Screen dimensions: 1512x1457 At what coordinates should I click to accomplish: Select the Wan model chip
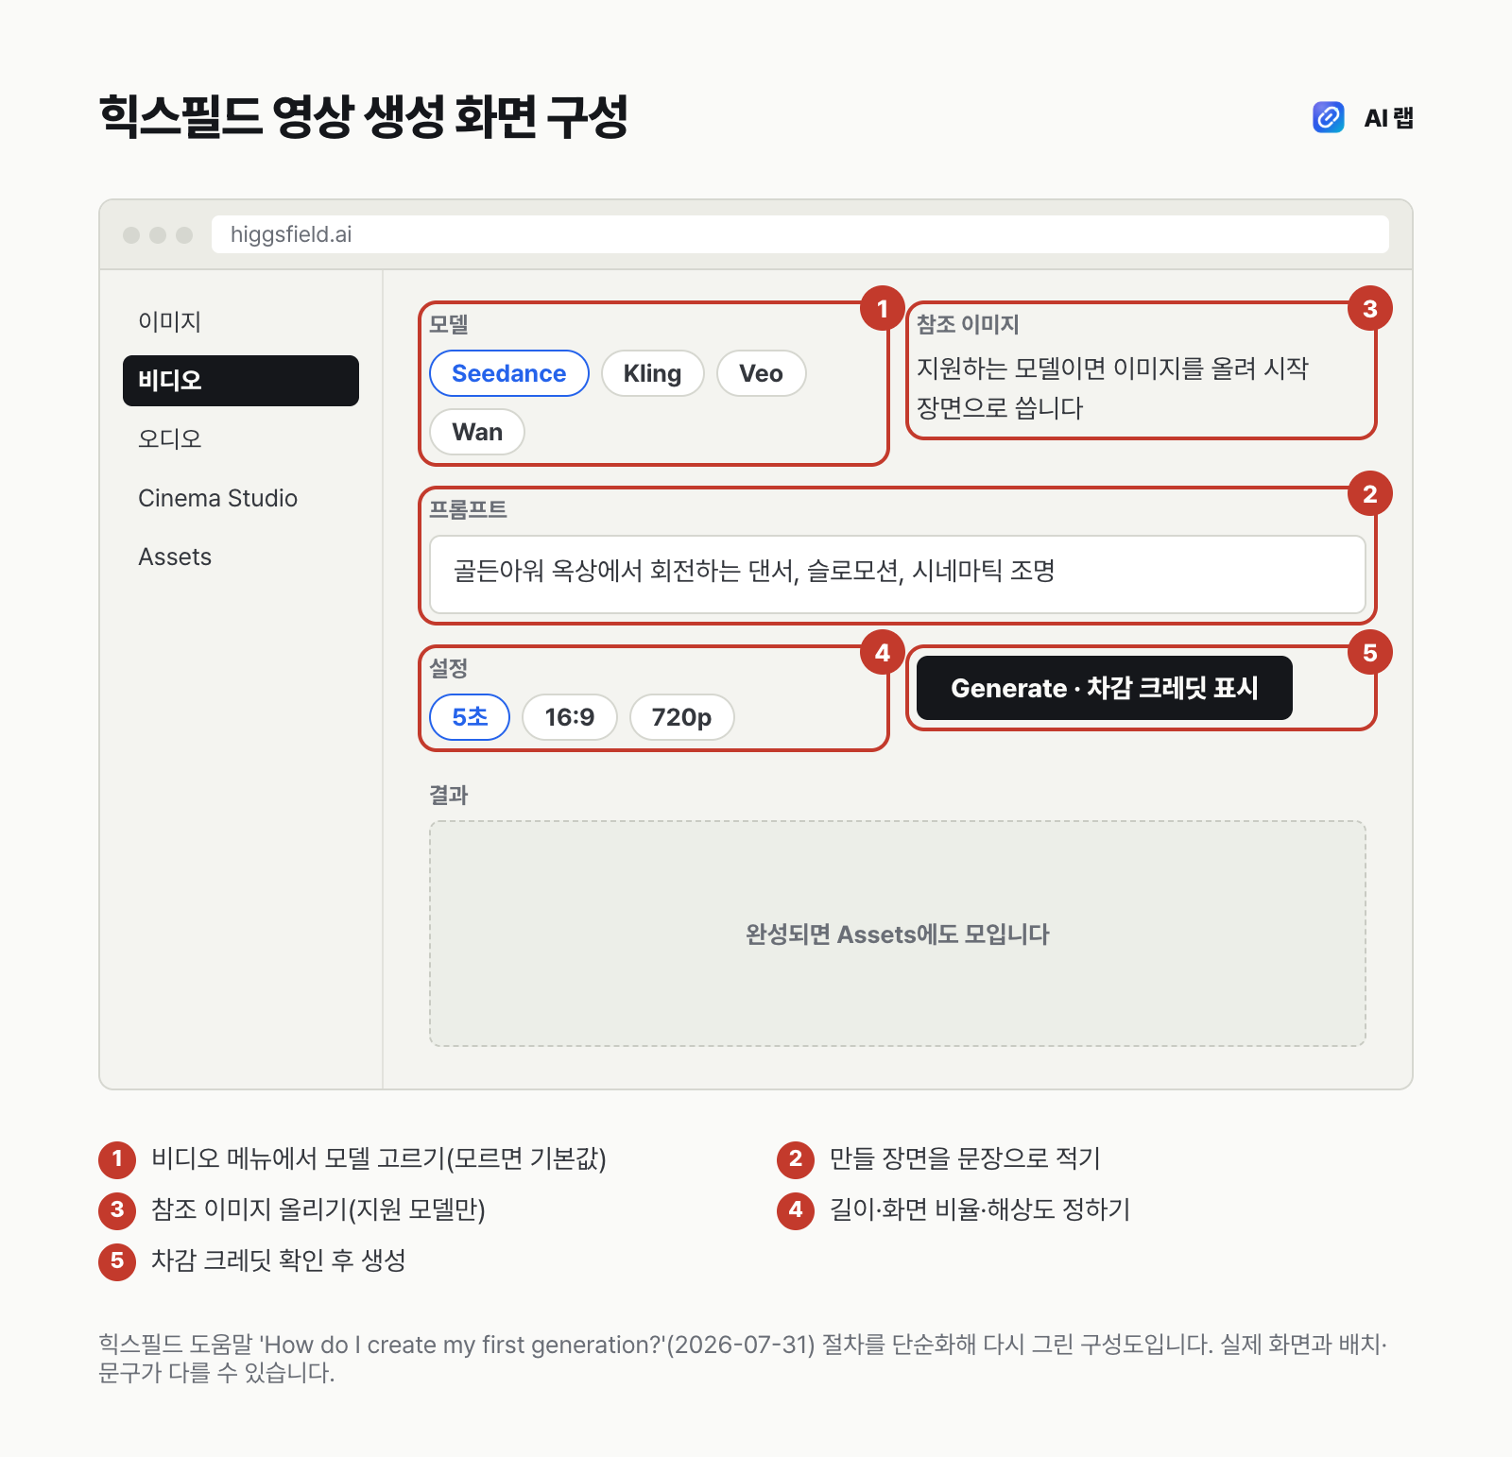coord(477,432)
